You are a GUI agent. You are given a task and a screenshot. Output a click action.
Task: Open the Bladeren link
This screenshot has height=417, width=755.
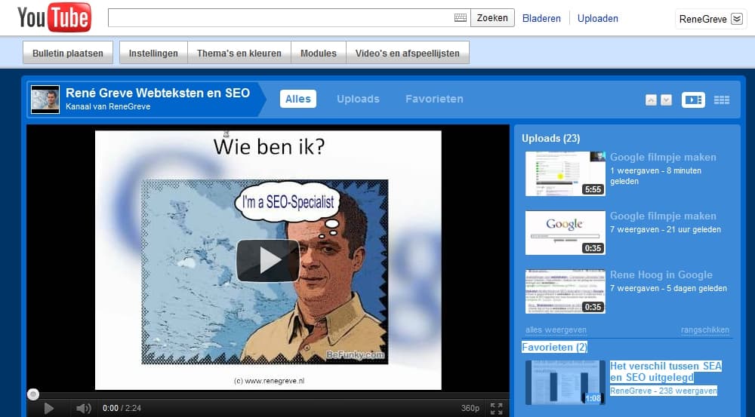541,18
